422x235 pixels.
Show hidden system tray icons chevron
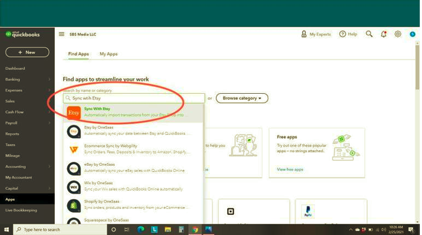click(x=351, y=229)
